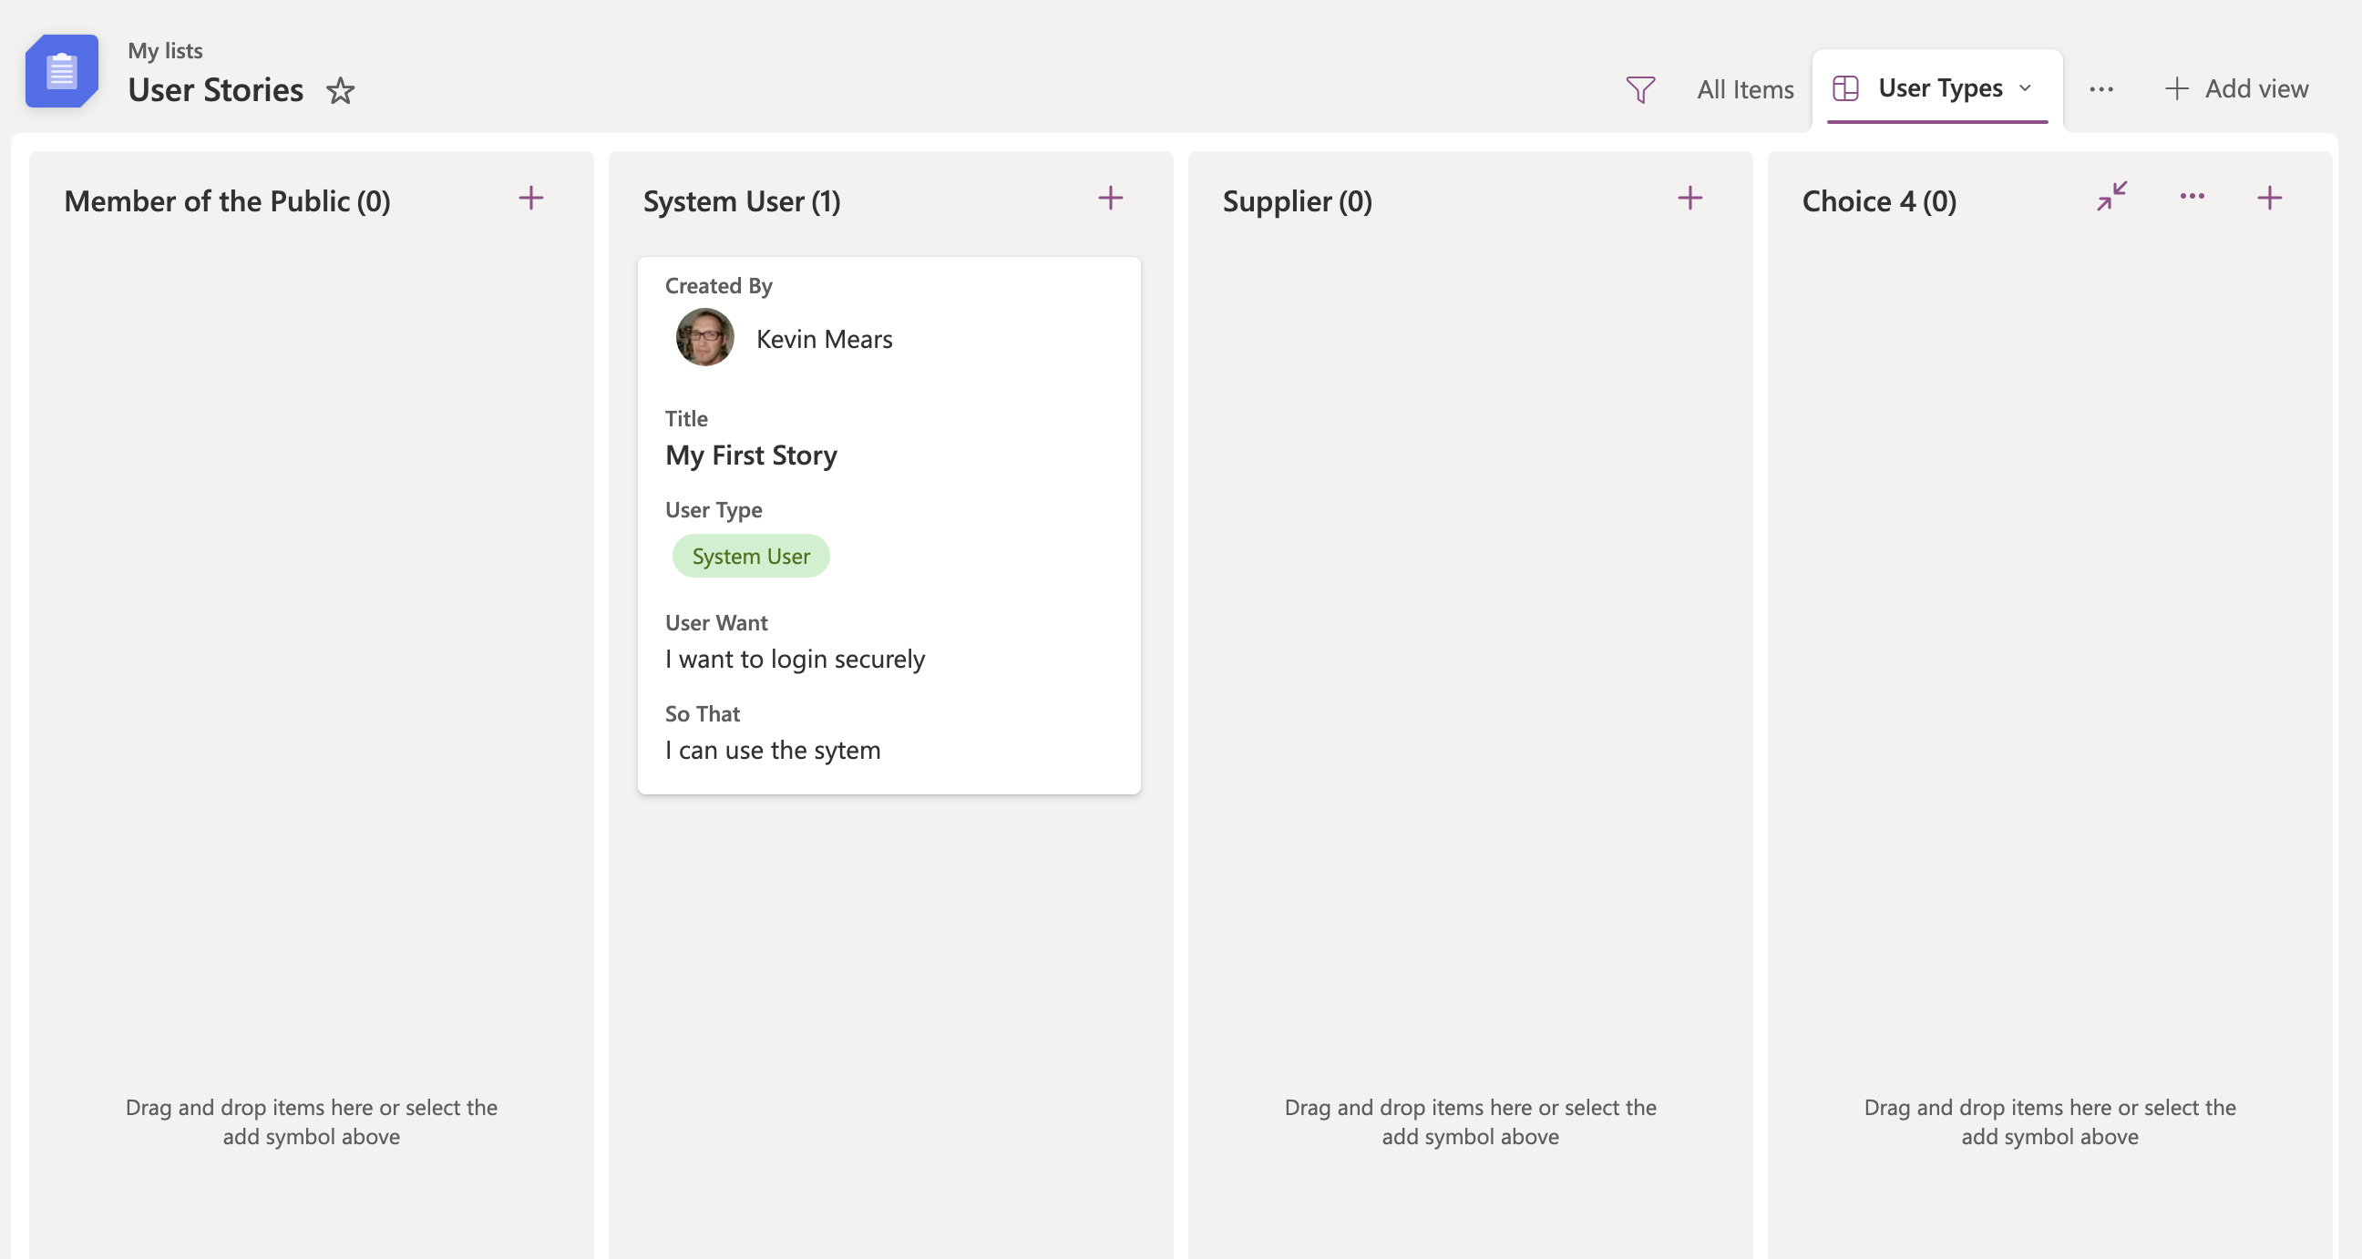Click the User Type field label
The image size is (2362, 1259).
(x=714, y=509)
